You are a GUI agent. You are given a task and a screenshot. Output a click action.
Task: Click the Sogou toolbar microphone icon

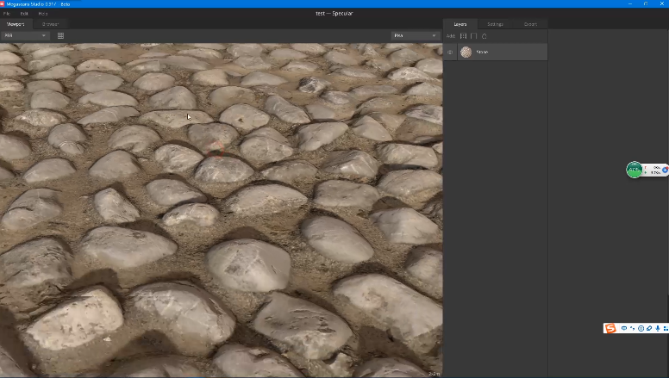point(658,328)
